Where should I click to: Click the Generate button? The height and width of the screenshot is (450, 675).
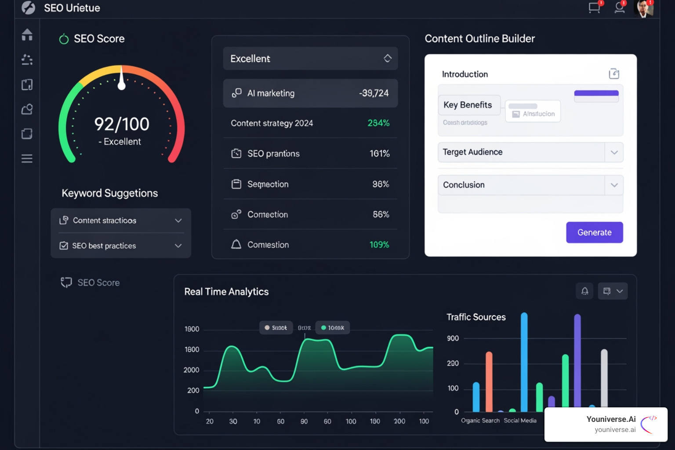click(x=595, y=232)
